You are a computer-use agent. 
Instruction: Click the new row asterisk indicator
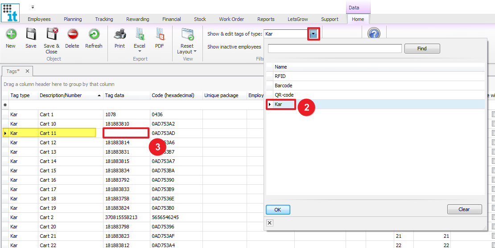coord(5,105)
